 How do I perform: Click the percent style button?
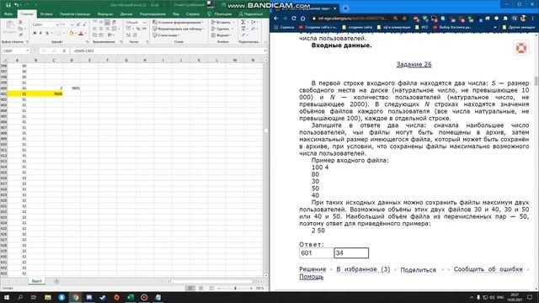[138, 29]
